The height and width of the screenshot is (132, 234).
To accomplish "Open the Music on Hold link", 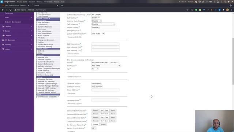I will 43,36.
